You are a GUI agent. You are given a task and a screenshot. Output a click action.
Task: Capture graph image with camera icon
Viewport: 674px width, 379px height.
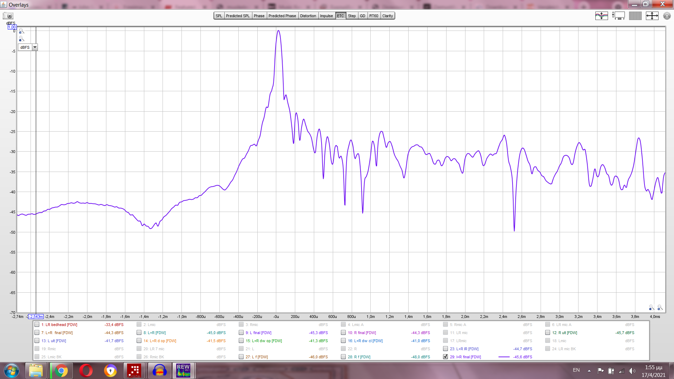(8, 16)
